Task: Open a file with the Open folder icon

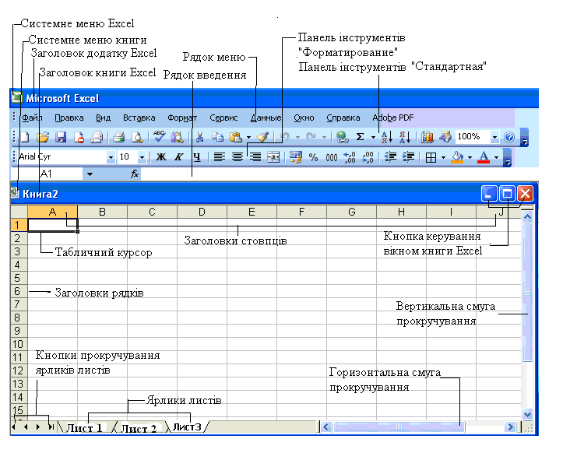Action: click(x=43, y=137)
